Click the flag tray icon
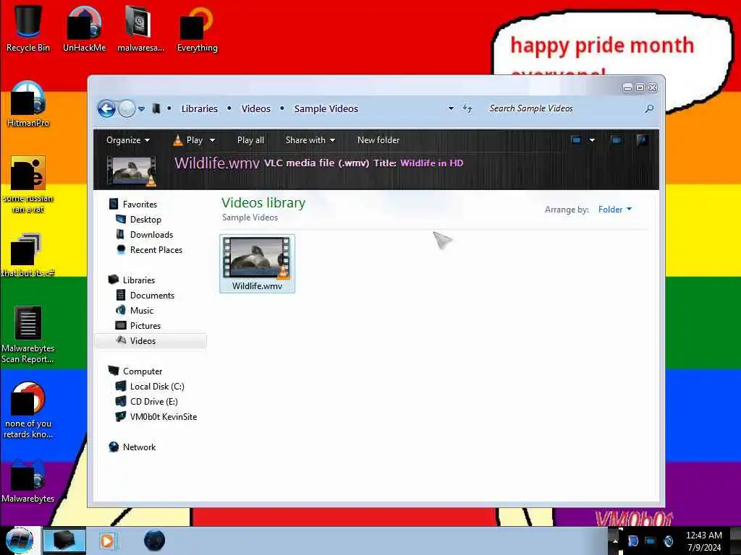 tap(632, 541)
